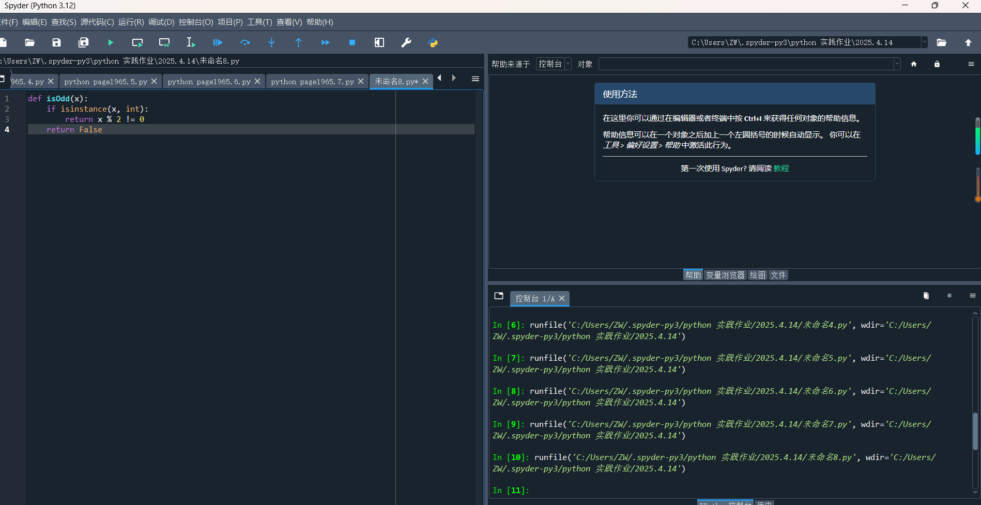This screenshot has width=981, height=505.
Task: Open the 运行(R) menu
Action: (x=131, y=22)
